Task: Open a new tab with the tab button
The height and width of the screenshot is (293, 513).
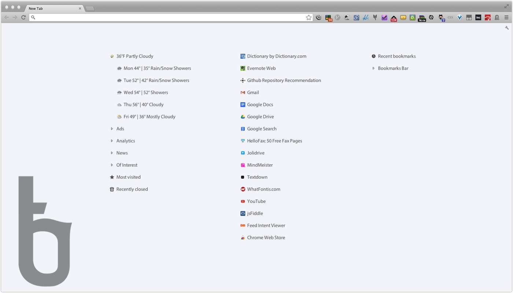Action: 90,8
